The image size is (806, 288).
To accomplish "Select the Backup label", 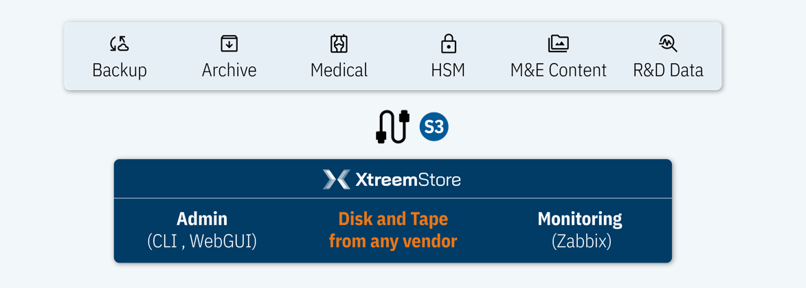I will pos(120,70).
